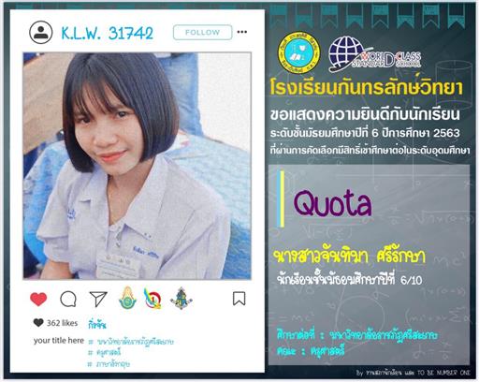Screen dimensions: 479x382
Task: Click the yellow round school logo
Action: pyautogui.click(x=298, y=52)
